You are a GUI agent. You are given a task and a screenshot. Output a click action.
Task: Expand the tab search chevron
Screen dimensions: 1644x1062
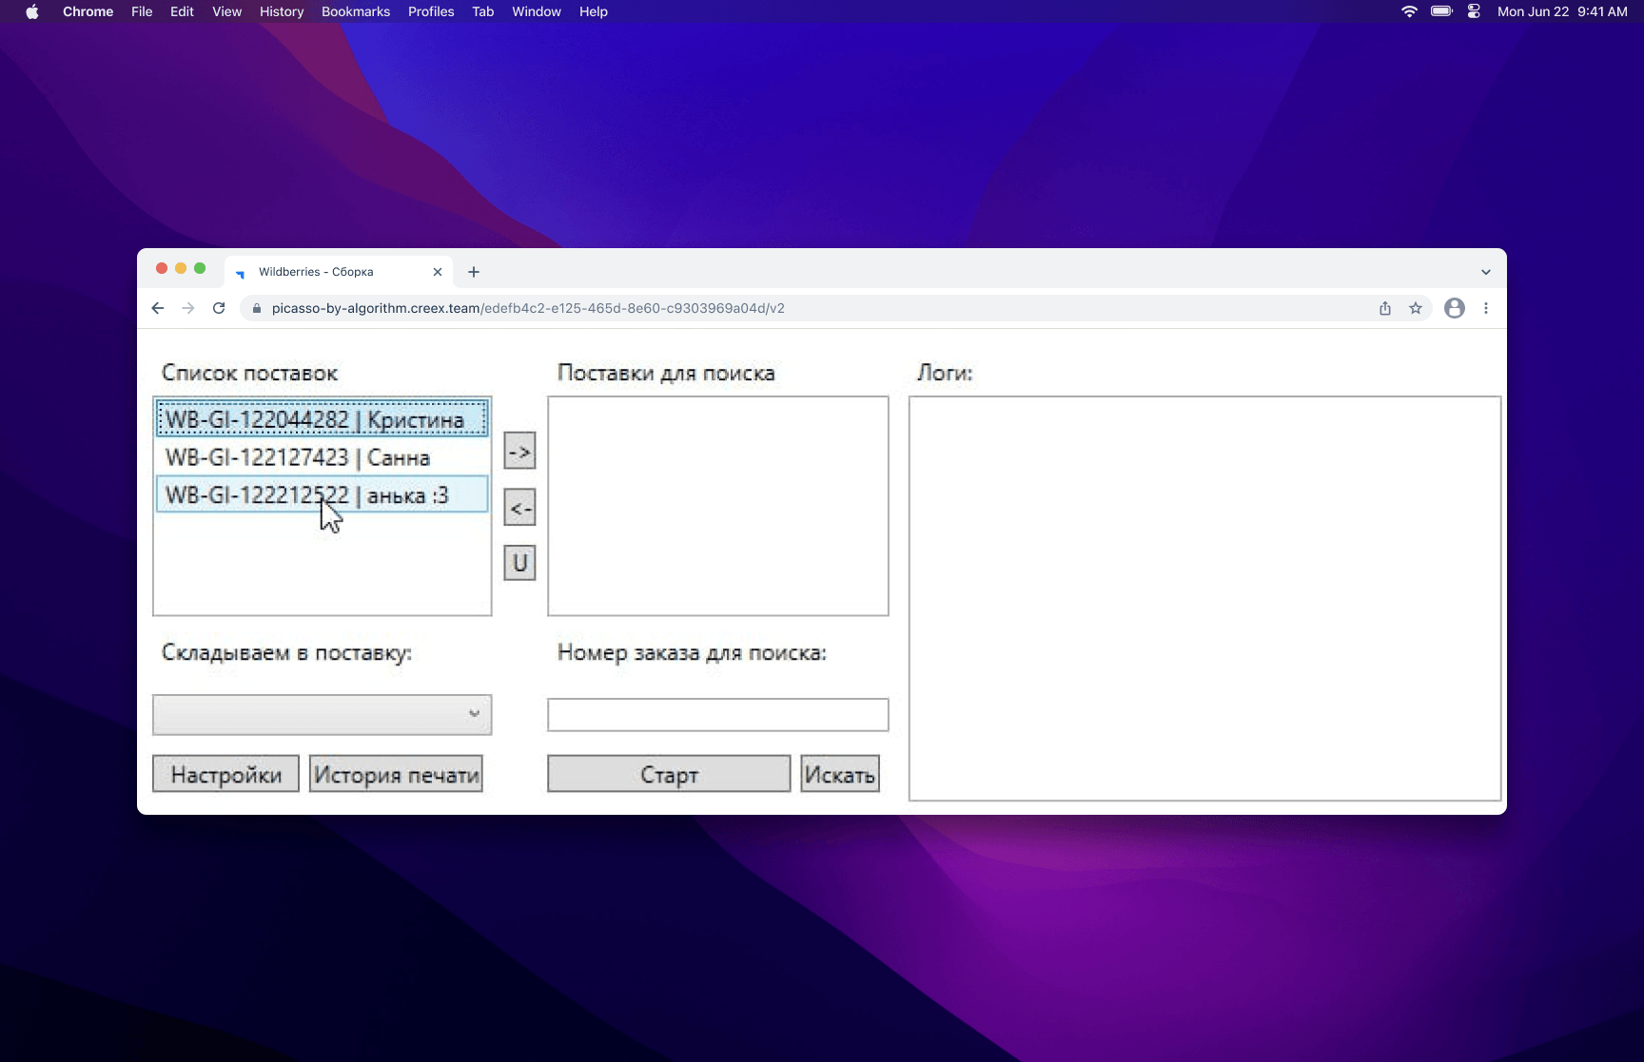click(1485, 272)
